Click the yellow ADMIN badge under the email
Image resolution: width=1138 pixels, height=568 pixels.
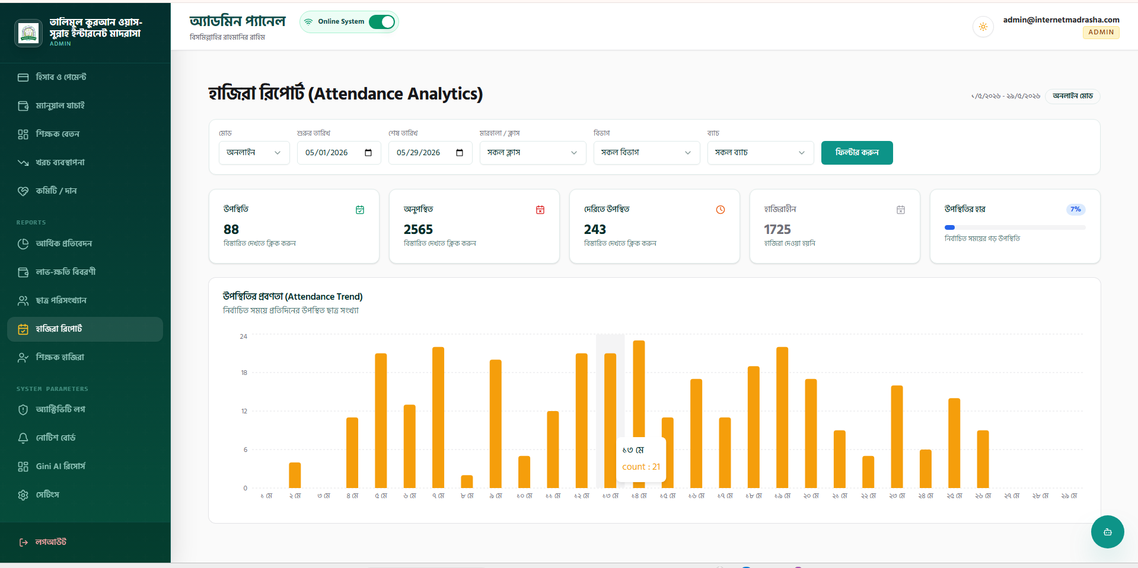tap(1101, 33)
